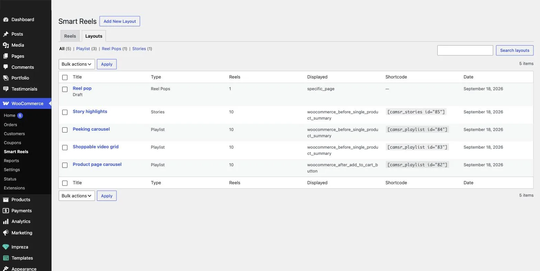Click the Dashboard gauge icon
The height and width of the screenshot is (271, 540).
click(6, 20)
